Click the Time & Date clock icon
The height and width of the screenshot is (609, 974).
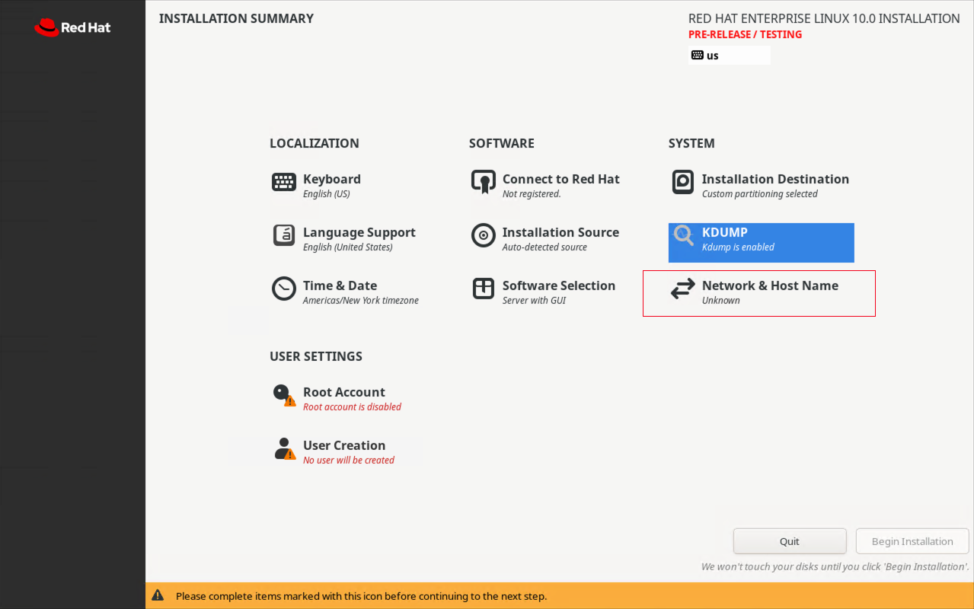click(x=284, y=289)
